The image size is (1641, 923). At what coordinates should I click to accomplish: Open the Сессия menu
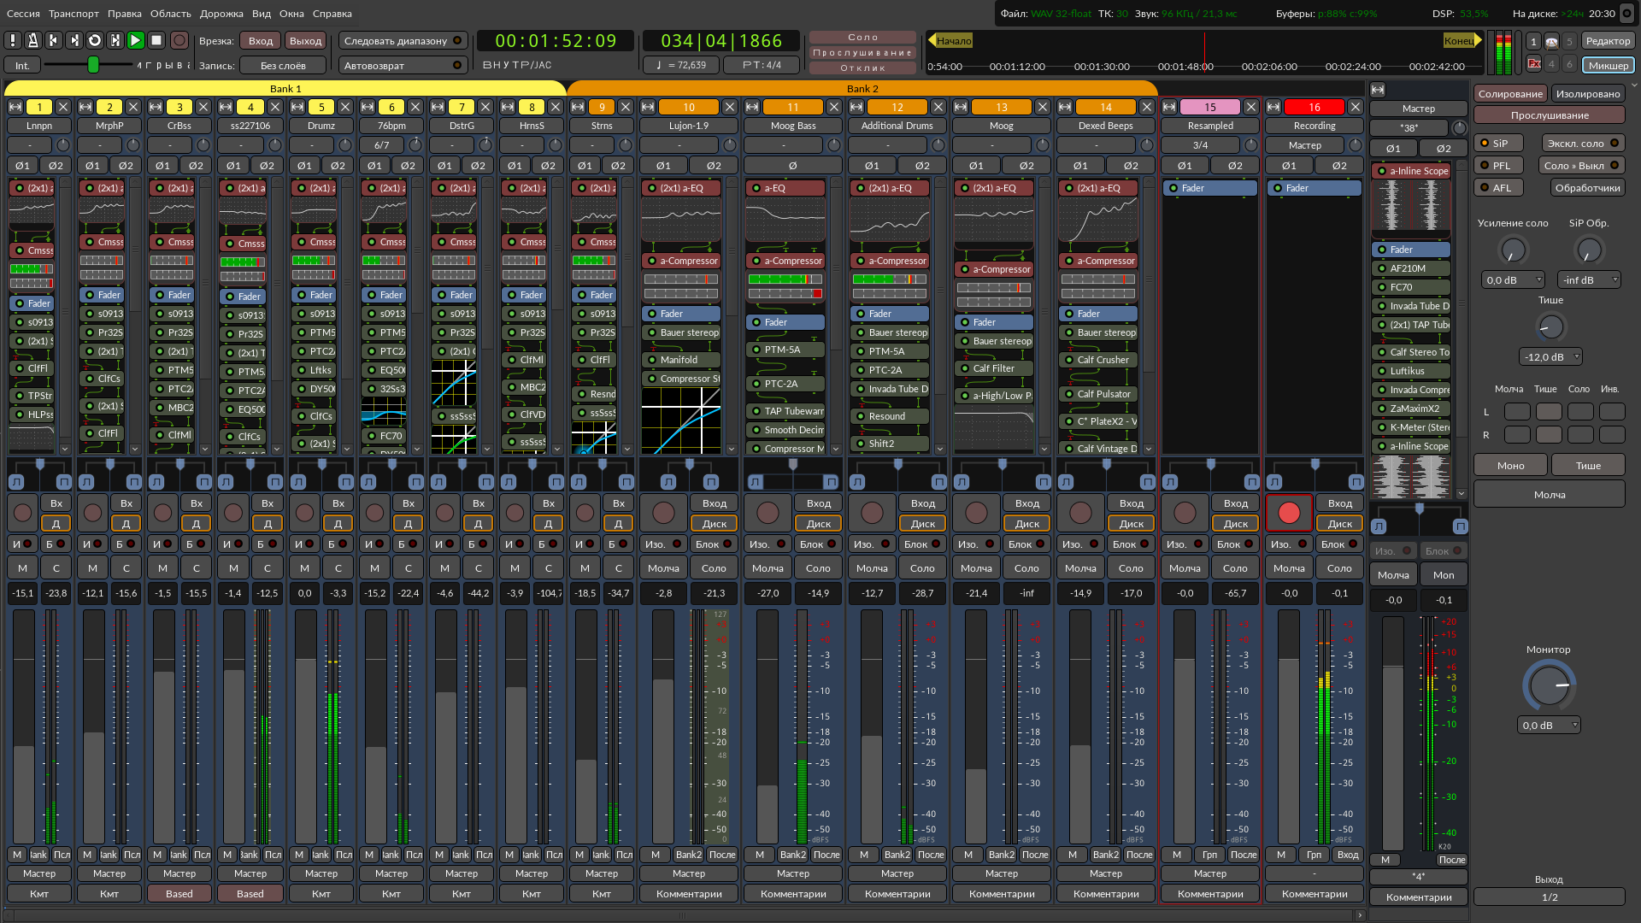pyautogui.click(x=23, y=14)
